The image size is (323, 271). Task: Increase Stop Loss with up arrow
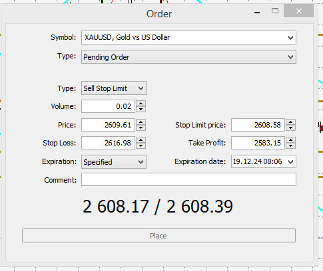[x=141, y=139]
